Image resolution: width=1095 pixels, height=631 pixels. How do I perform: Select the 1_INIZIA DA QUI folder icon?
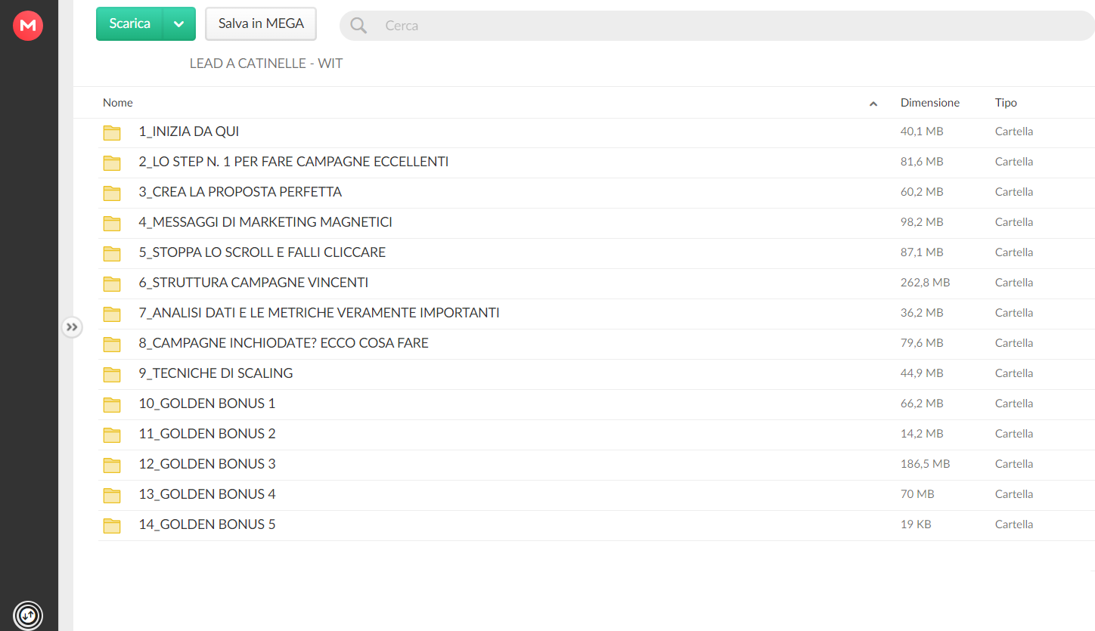click(x=112, y=133)
